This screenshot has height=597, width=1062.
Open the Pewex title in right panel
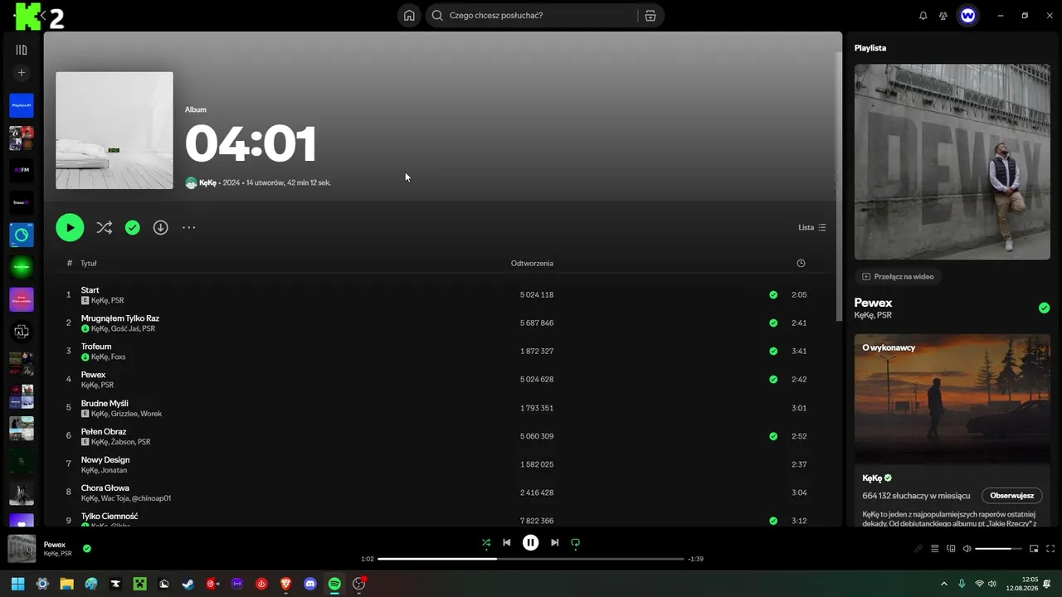[x=873, y=303]
